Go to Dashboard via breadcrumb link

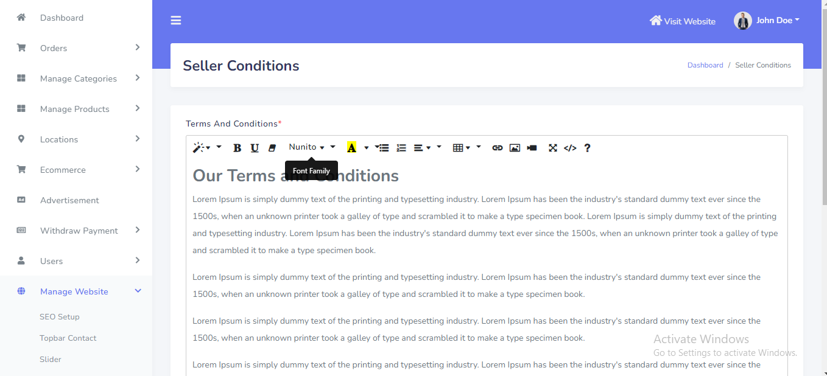(x=705, y=65)
